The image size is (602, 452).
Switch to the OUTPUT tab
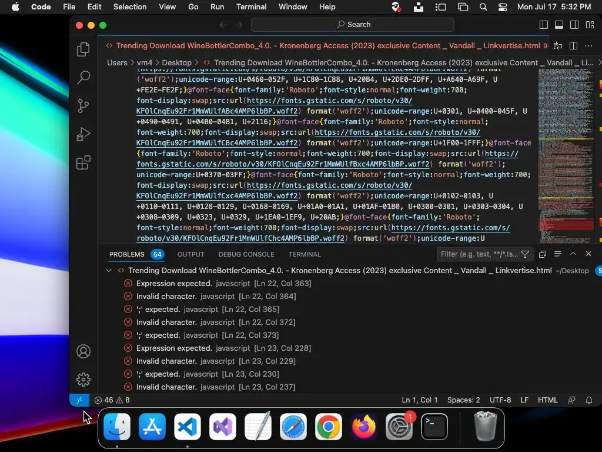191,254
